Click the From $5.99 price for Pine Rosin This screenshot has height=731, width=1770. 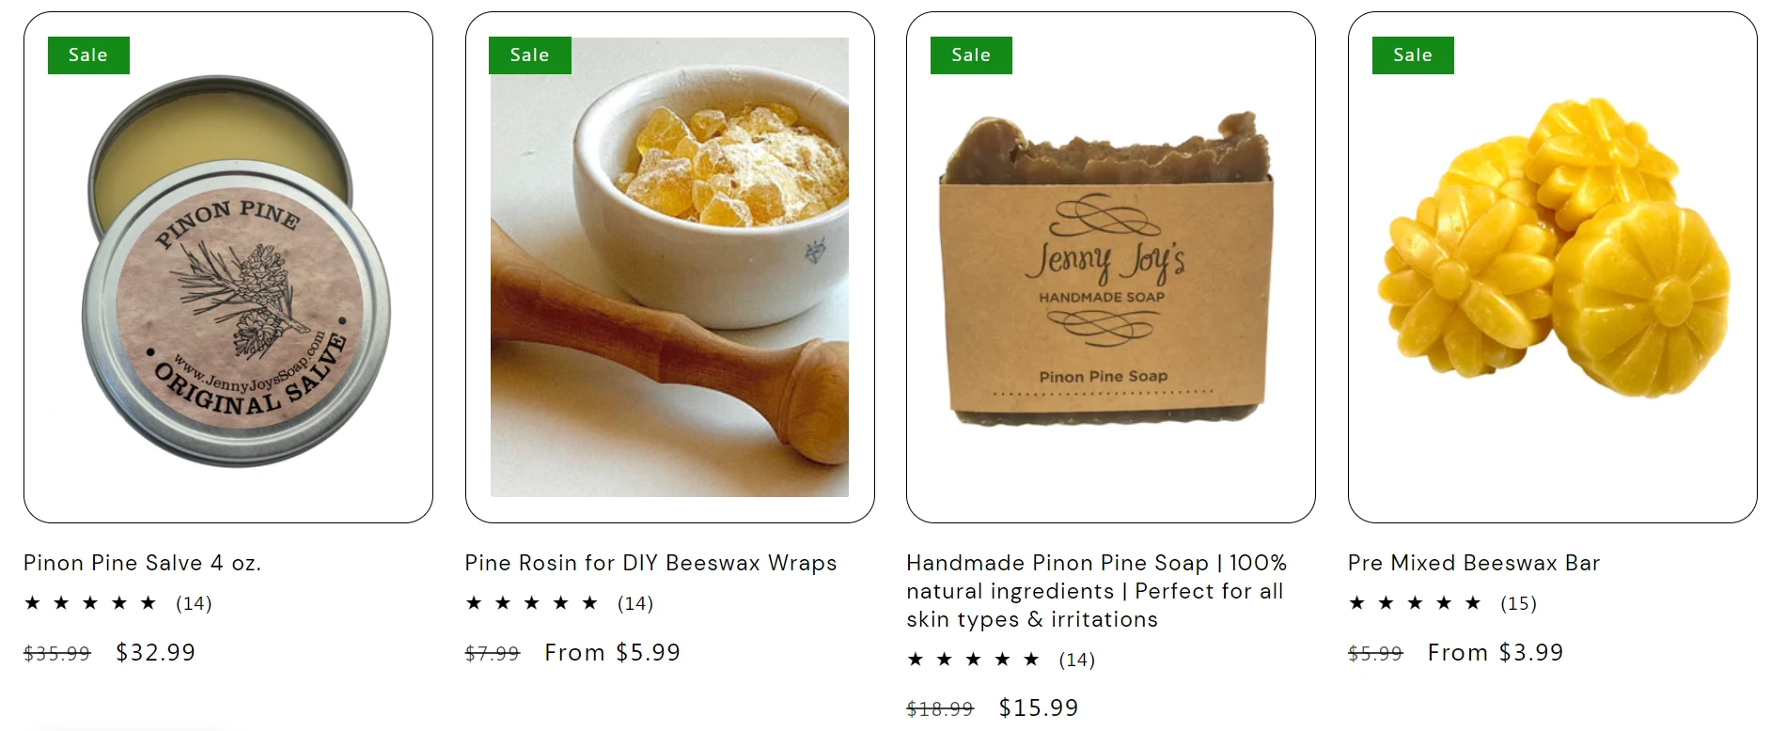[x=612, y=652]
